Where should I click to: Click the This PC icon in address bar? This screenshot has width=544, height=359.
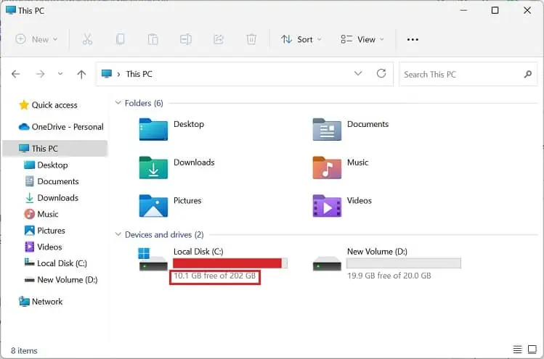[107, 73]
